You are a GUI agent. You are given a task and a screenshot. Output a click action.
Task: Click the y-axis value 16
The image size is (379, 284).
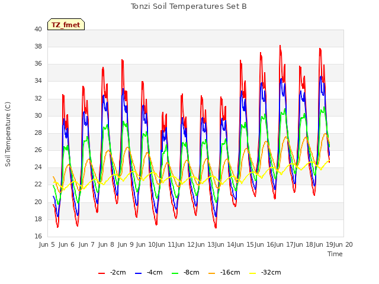coord(38,237)
